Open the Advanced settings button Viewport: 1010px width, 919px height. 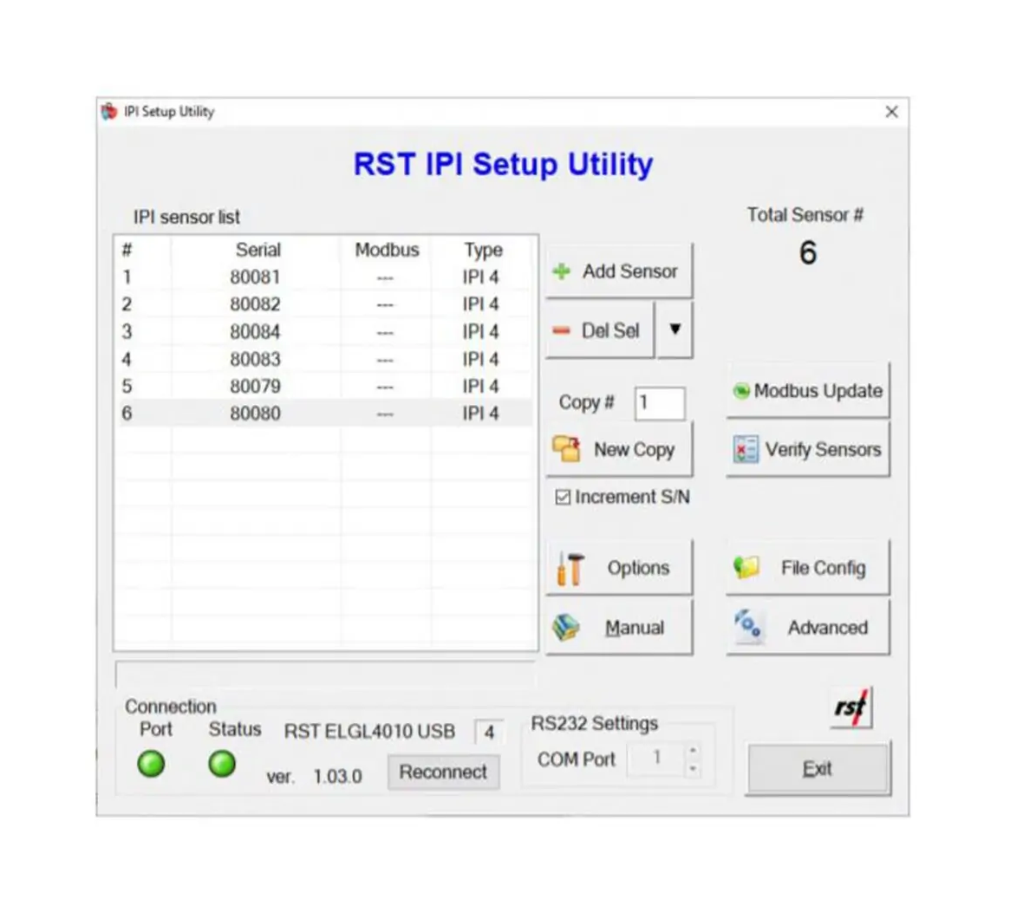pos(808,628)
